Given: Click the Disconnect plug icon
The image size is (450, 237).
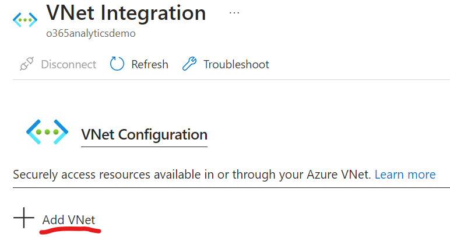Looking at the screenshot, I should (x=26, y=64).
